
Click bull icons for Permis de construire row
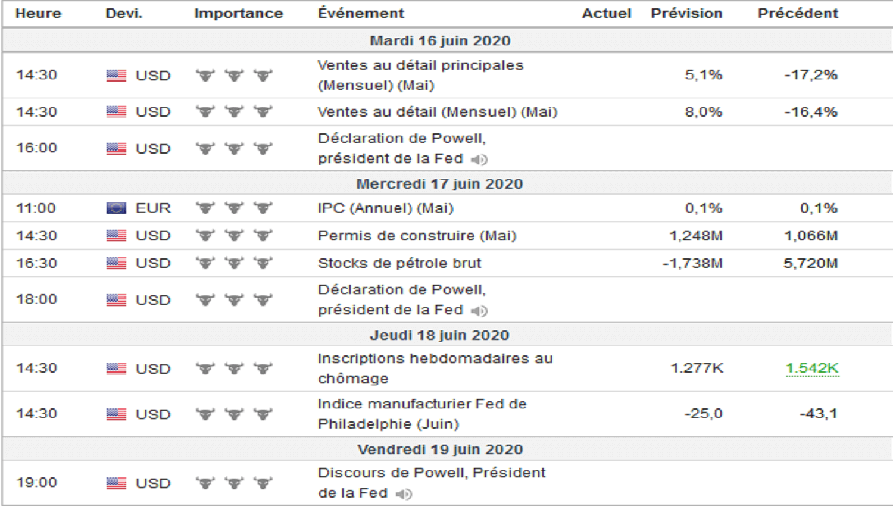[x=234, y=236]
